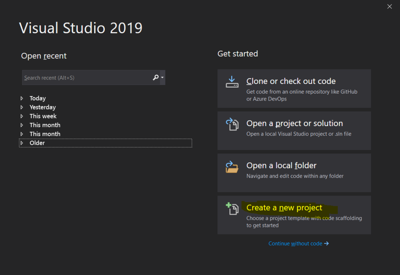Screen dimensions: 400x275
Task: Expand the Today recent group
Action: coord(22,98)
